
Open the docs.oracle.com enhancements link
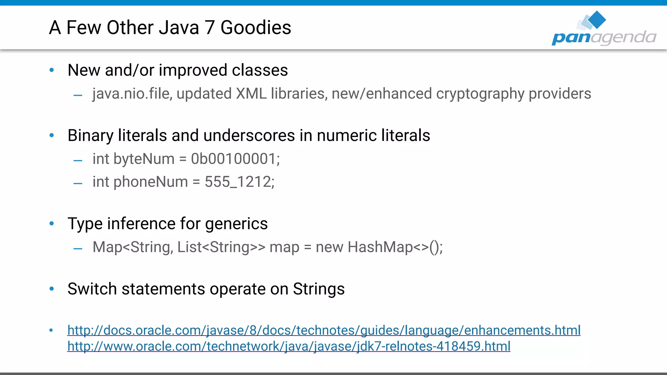point(324,330)
